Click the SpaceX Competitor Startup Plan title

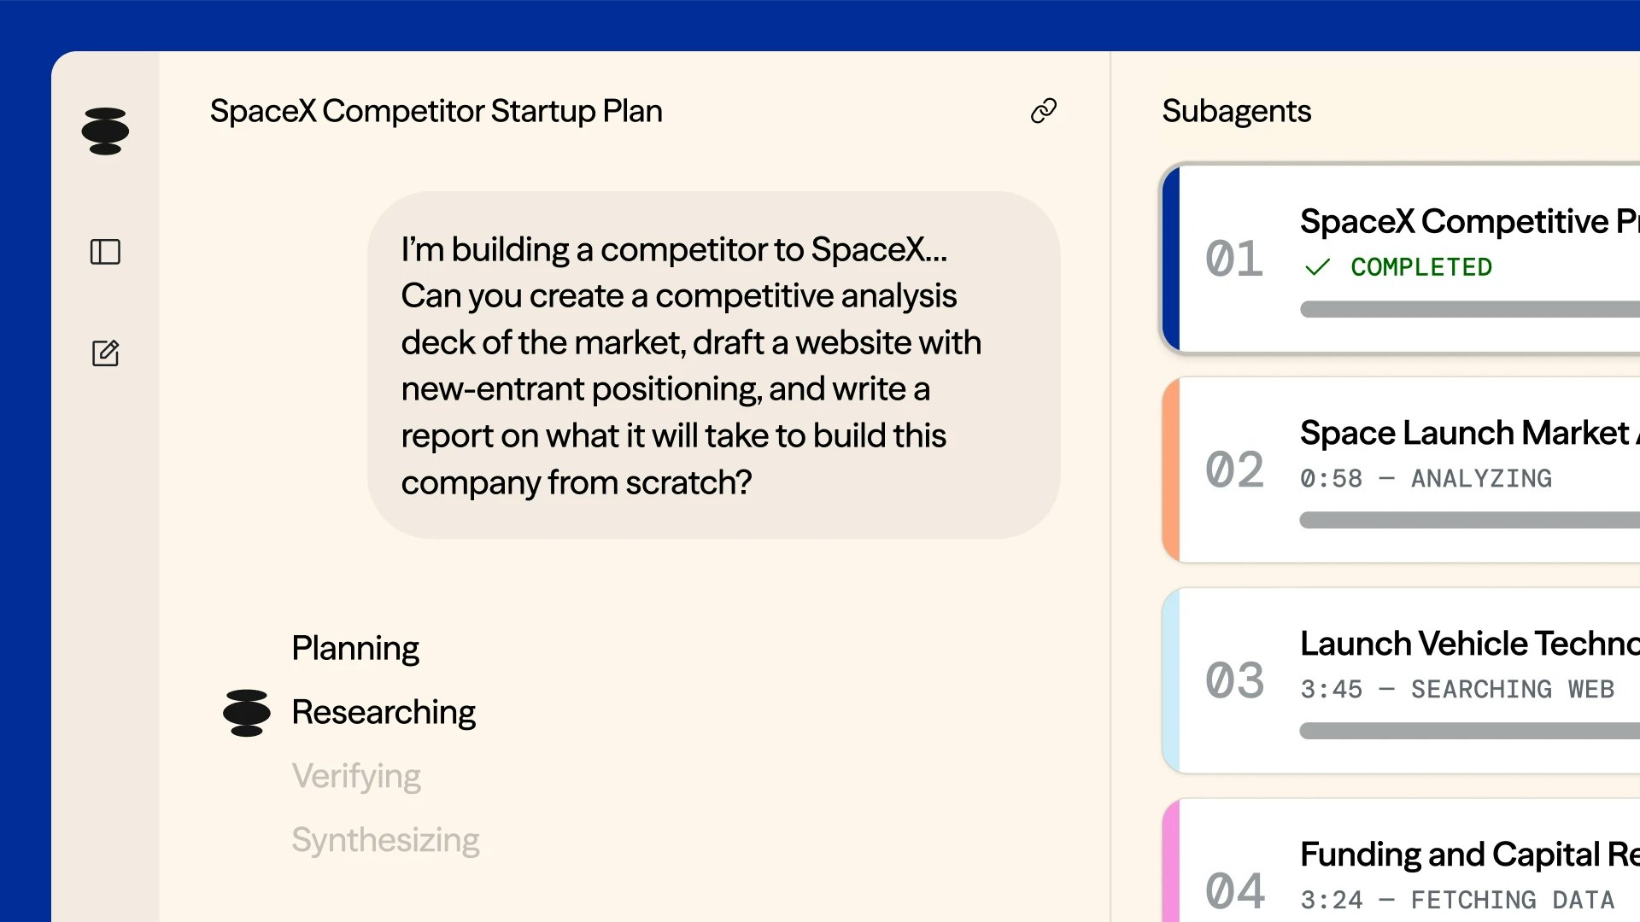tap(436, 111)
